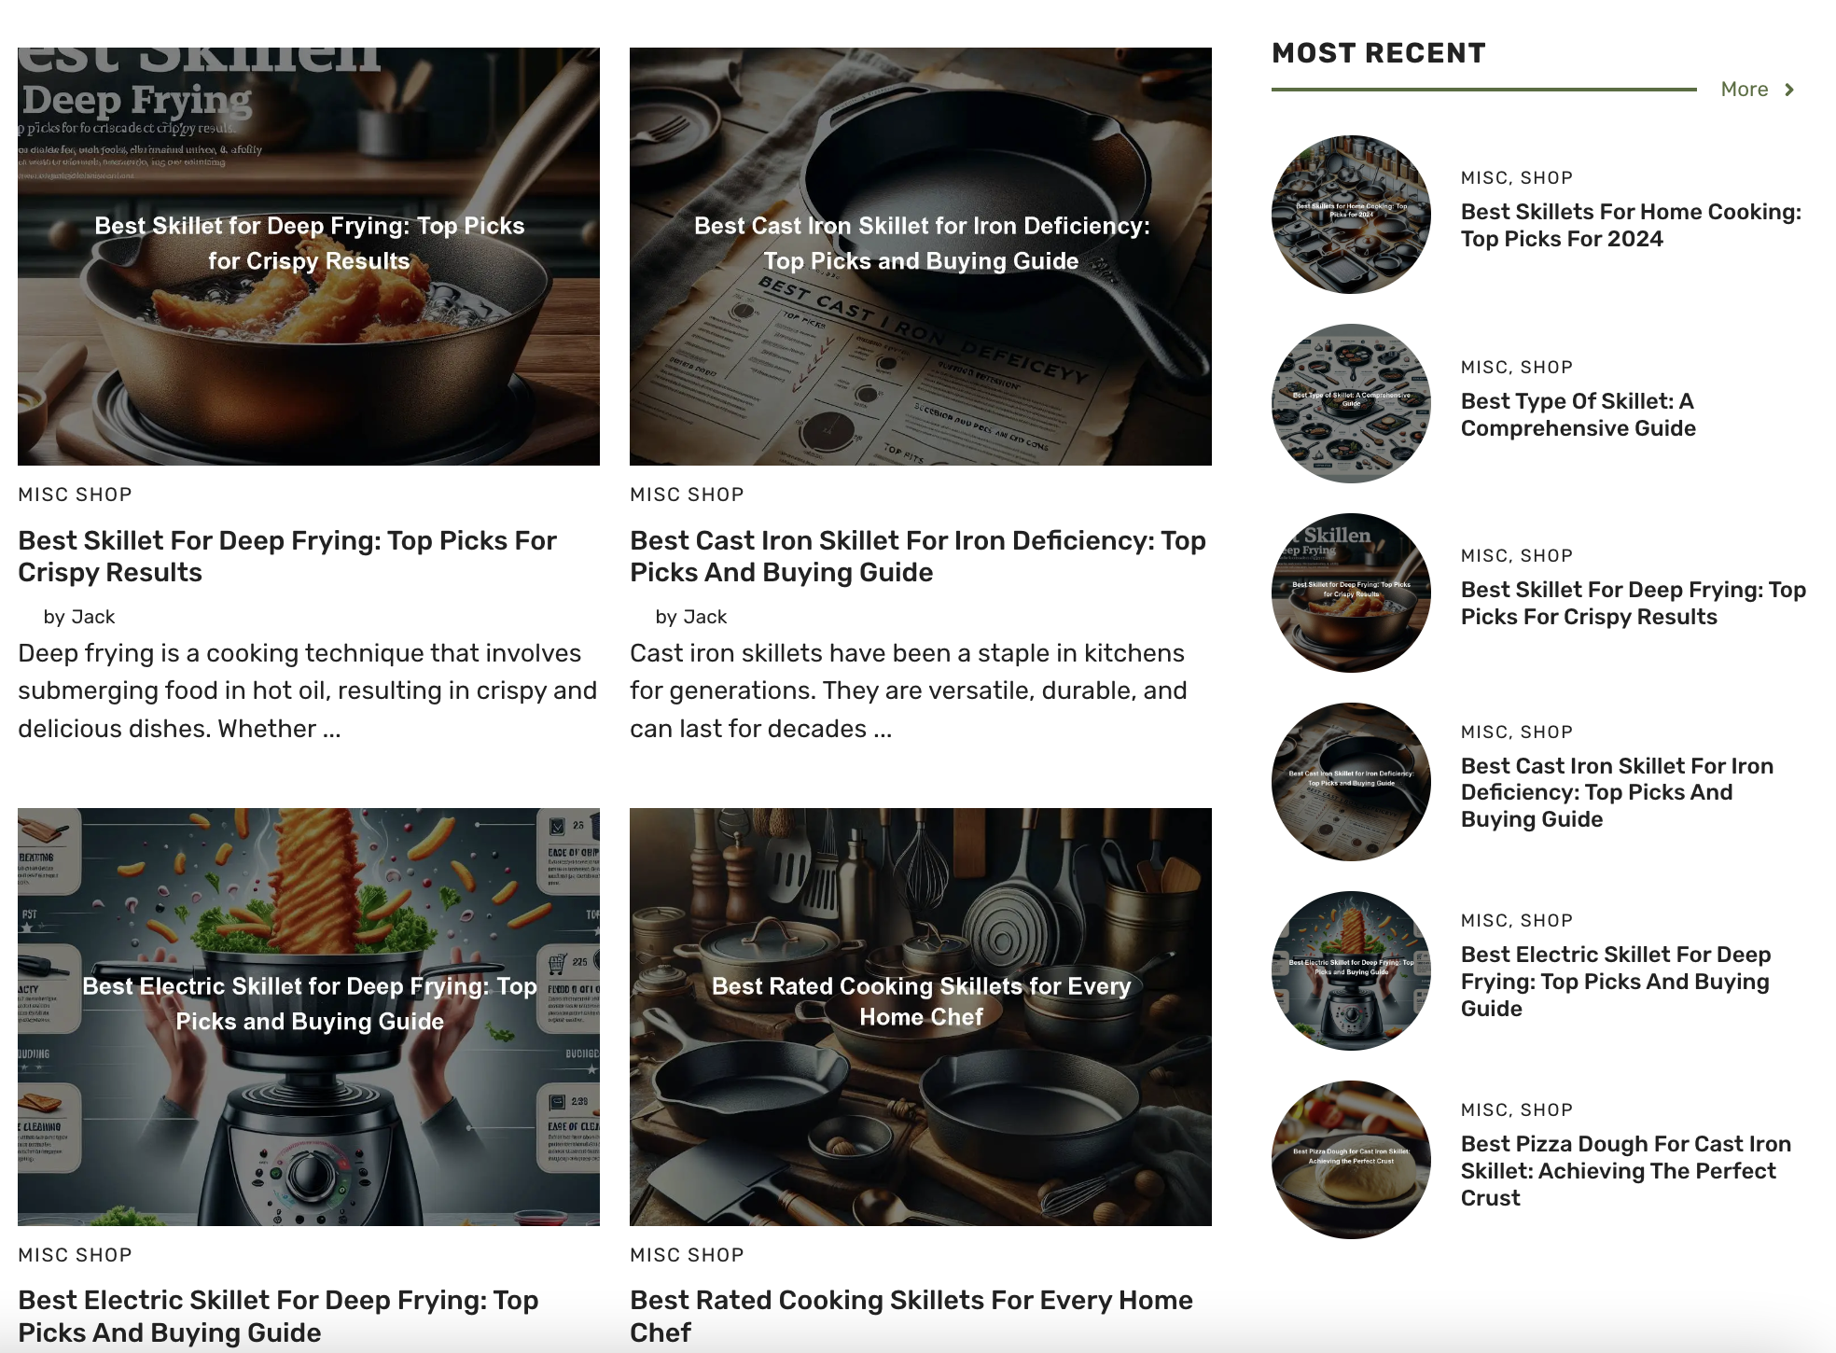Open Best Skillet For Deep Frying article title

pyautogui.click(x=287, y=556)
